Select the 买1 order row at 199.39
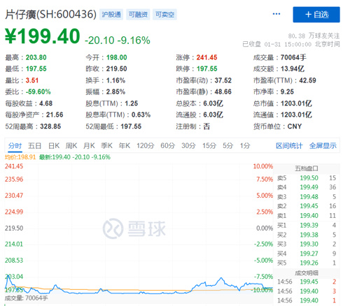 point(307,225)
